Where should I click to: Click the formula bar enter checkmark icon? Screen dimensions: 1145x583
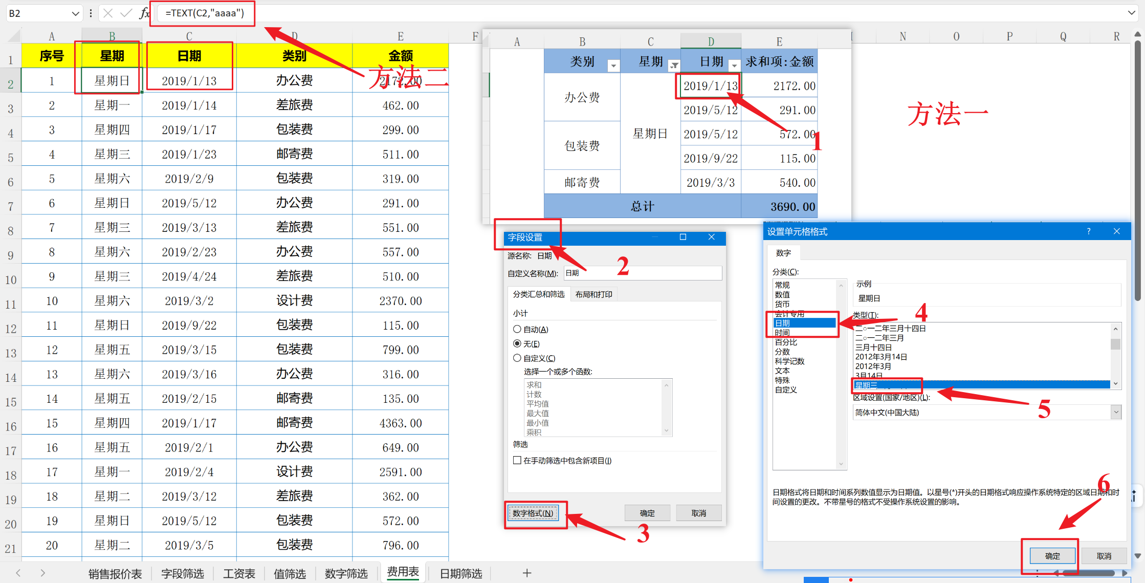point(126,13)
